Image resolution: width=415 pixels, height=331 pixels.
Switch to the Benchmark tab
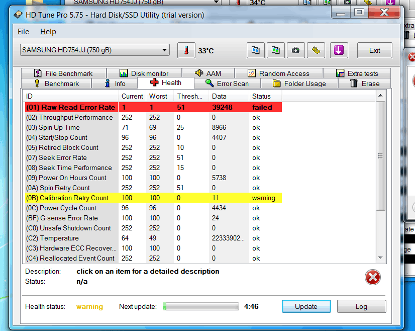(x=56, y=84)
